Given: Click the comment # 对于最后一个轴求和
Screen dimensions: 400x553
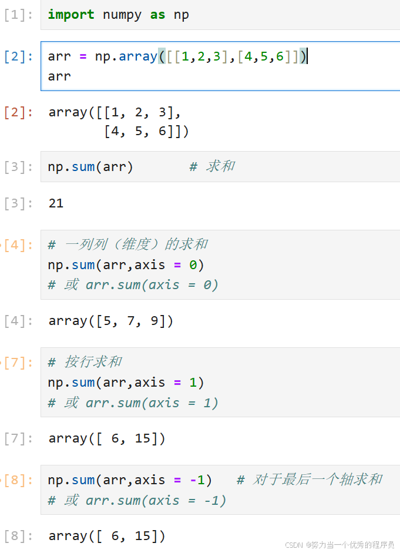Looking at the screenshot, I should pos(310,480).
